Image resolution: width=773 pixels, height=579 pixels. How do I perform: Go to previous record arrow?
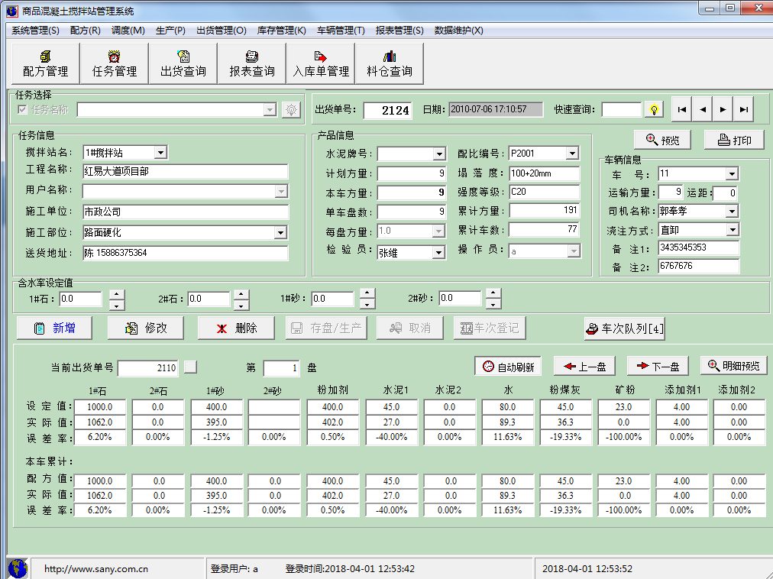point(703,109)
